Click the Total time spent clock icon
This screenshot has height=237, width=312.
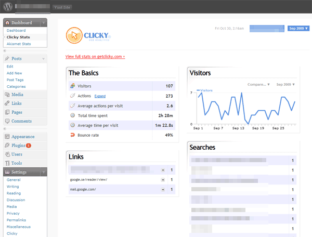pos(73,115)
